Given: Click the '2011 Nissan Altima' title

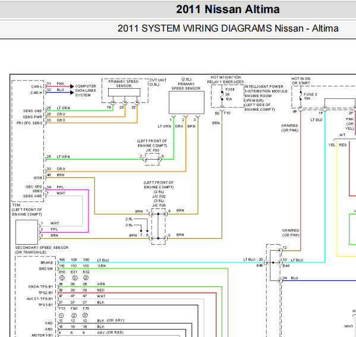Looking at the screenshot, I should [x=228, y=10].
